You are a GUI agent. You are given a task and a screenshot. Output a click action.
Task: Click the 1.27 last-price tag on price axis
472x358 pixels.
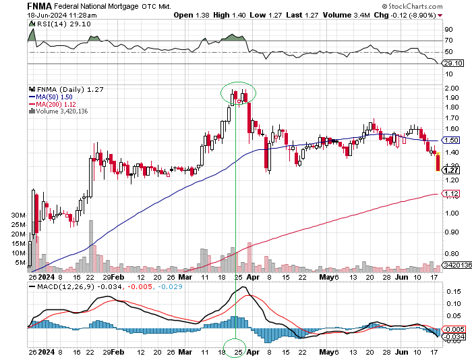[x=451, y=170]
